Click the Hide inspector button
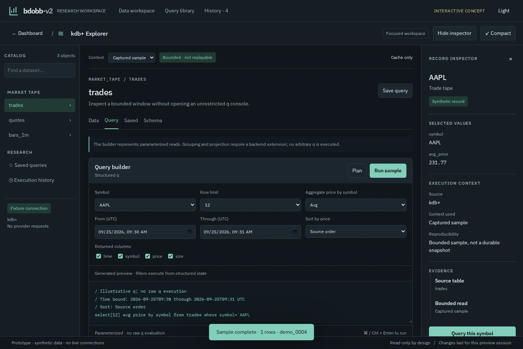Image resolution: width=523 pixels, height=349 pixels. [x=454, y=33]
